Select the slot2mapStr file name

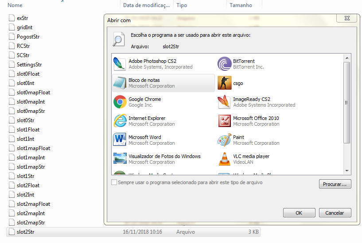click(31, 223)
